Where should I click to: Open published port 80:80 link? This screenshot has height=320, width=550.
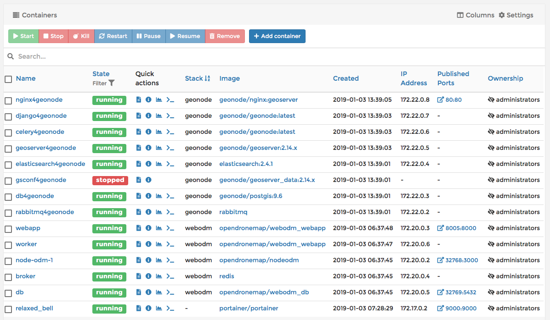point(449,100)
